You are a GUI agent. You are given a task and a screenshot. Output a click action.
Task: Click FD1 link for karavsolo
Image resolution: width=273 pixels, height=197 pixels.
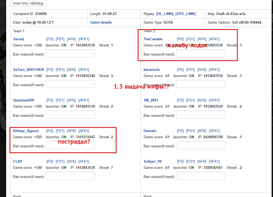tap(191, 70)
